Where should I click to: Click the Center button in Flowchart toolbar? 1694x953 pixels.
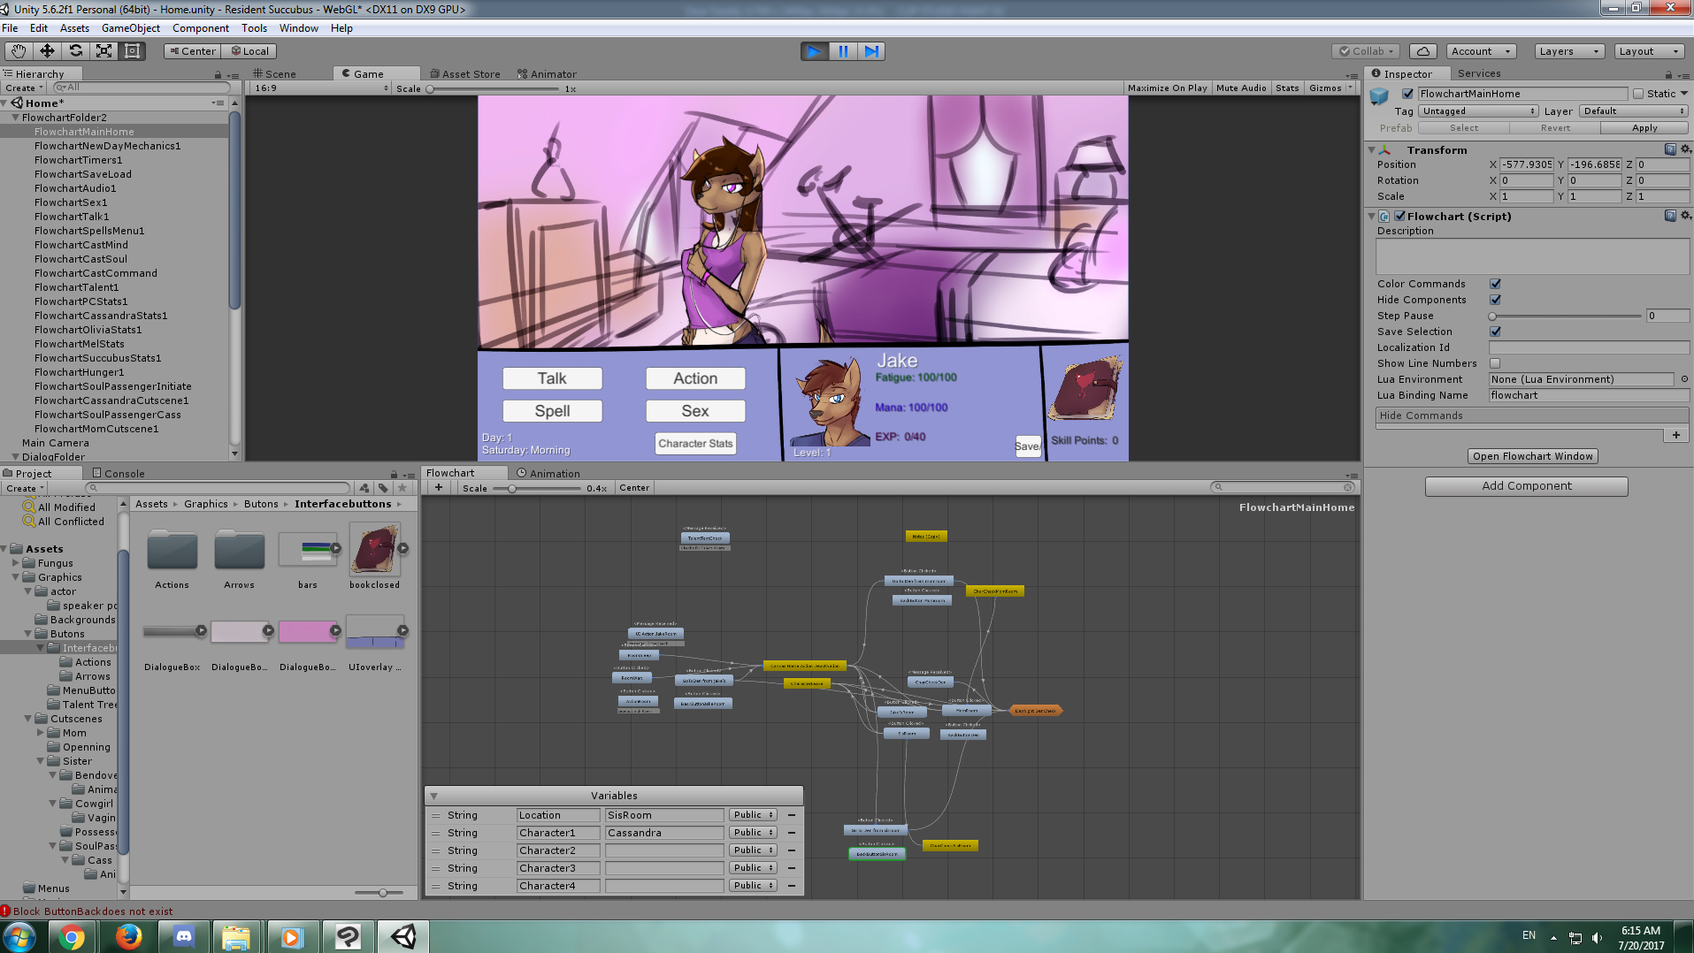(x=634, y=488)
